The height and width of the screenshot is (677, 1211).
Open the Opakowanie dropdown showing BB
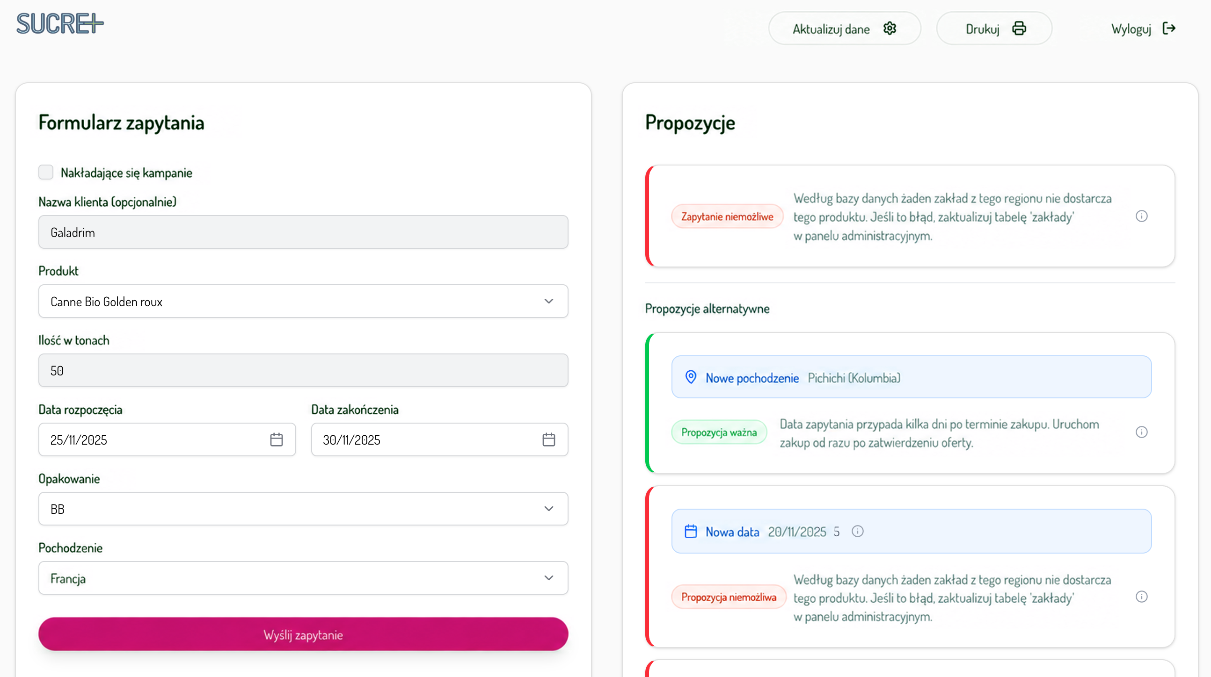303,509
